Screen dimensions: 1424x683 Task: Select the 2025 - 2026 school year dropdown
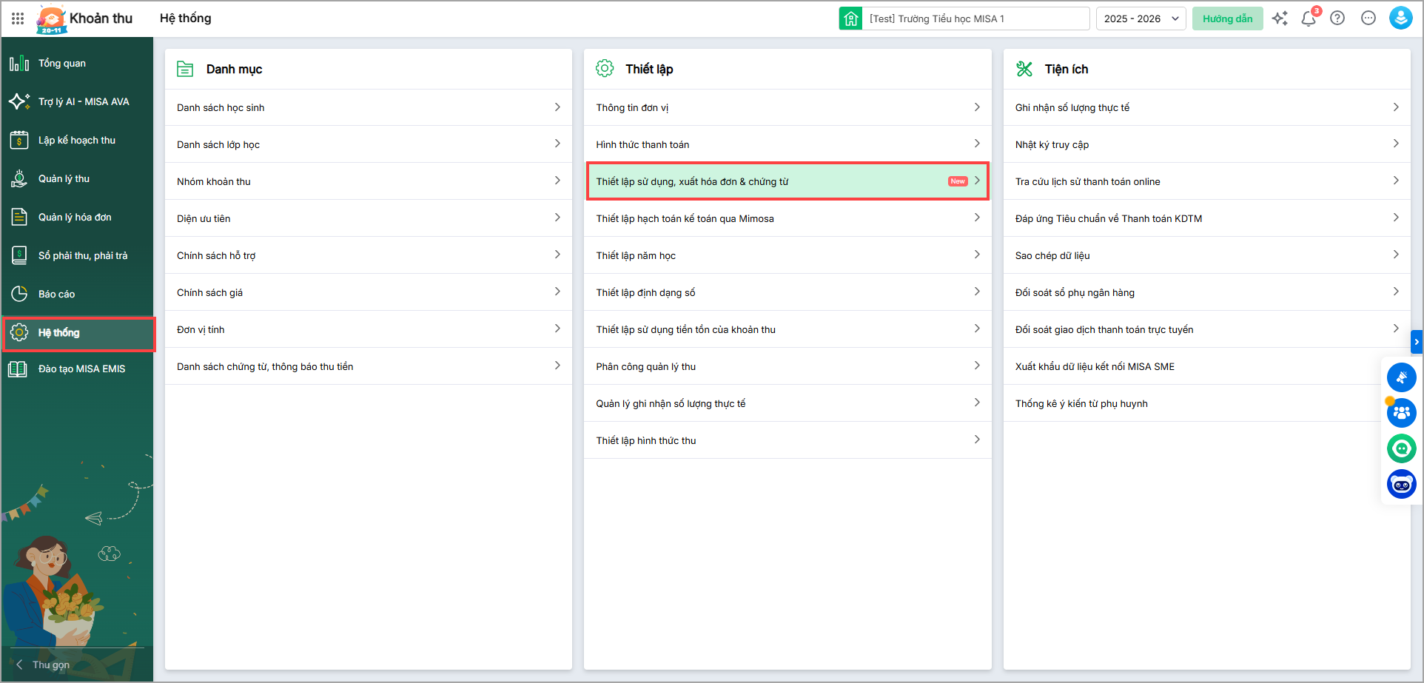click(x=1141, y=18)
